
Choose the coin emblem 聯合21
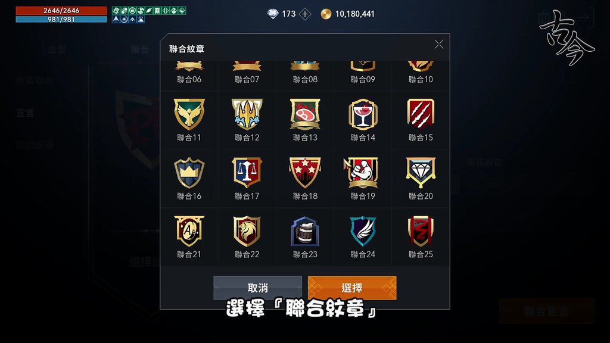[x=189, y=231]
